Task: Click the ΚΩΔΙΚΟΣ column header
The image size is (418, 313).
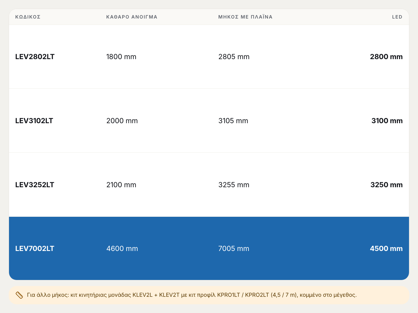Action: click(28, 17)
